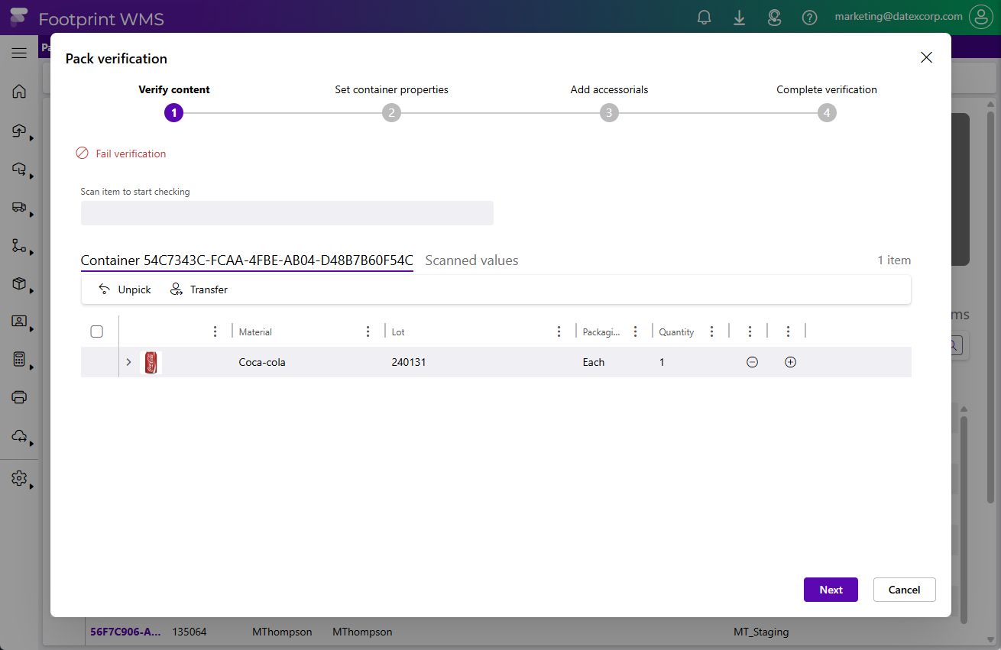Open the Material column options menu

pyautogui.click(x=368, y=331)
